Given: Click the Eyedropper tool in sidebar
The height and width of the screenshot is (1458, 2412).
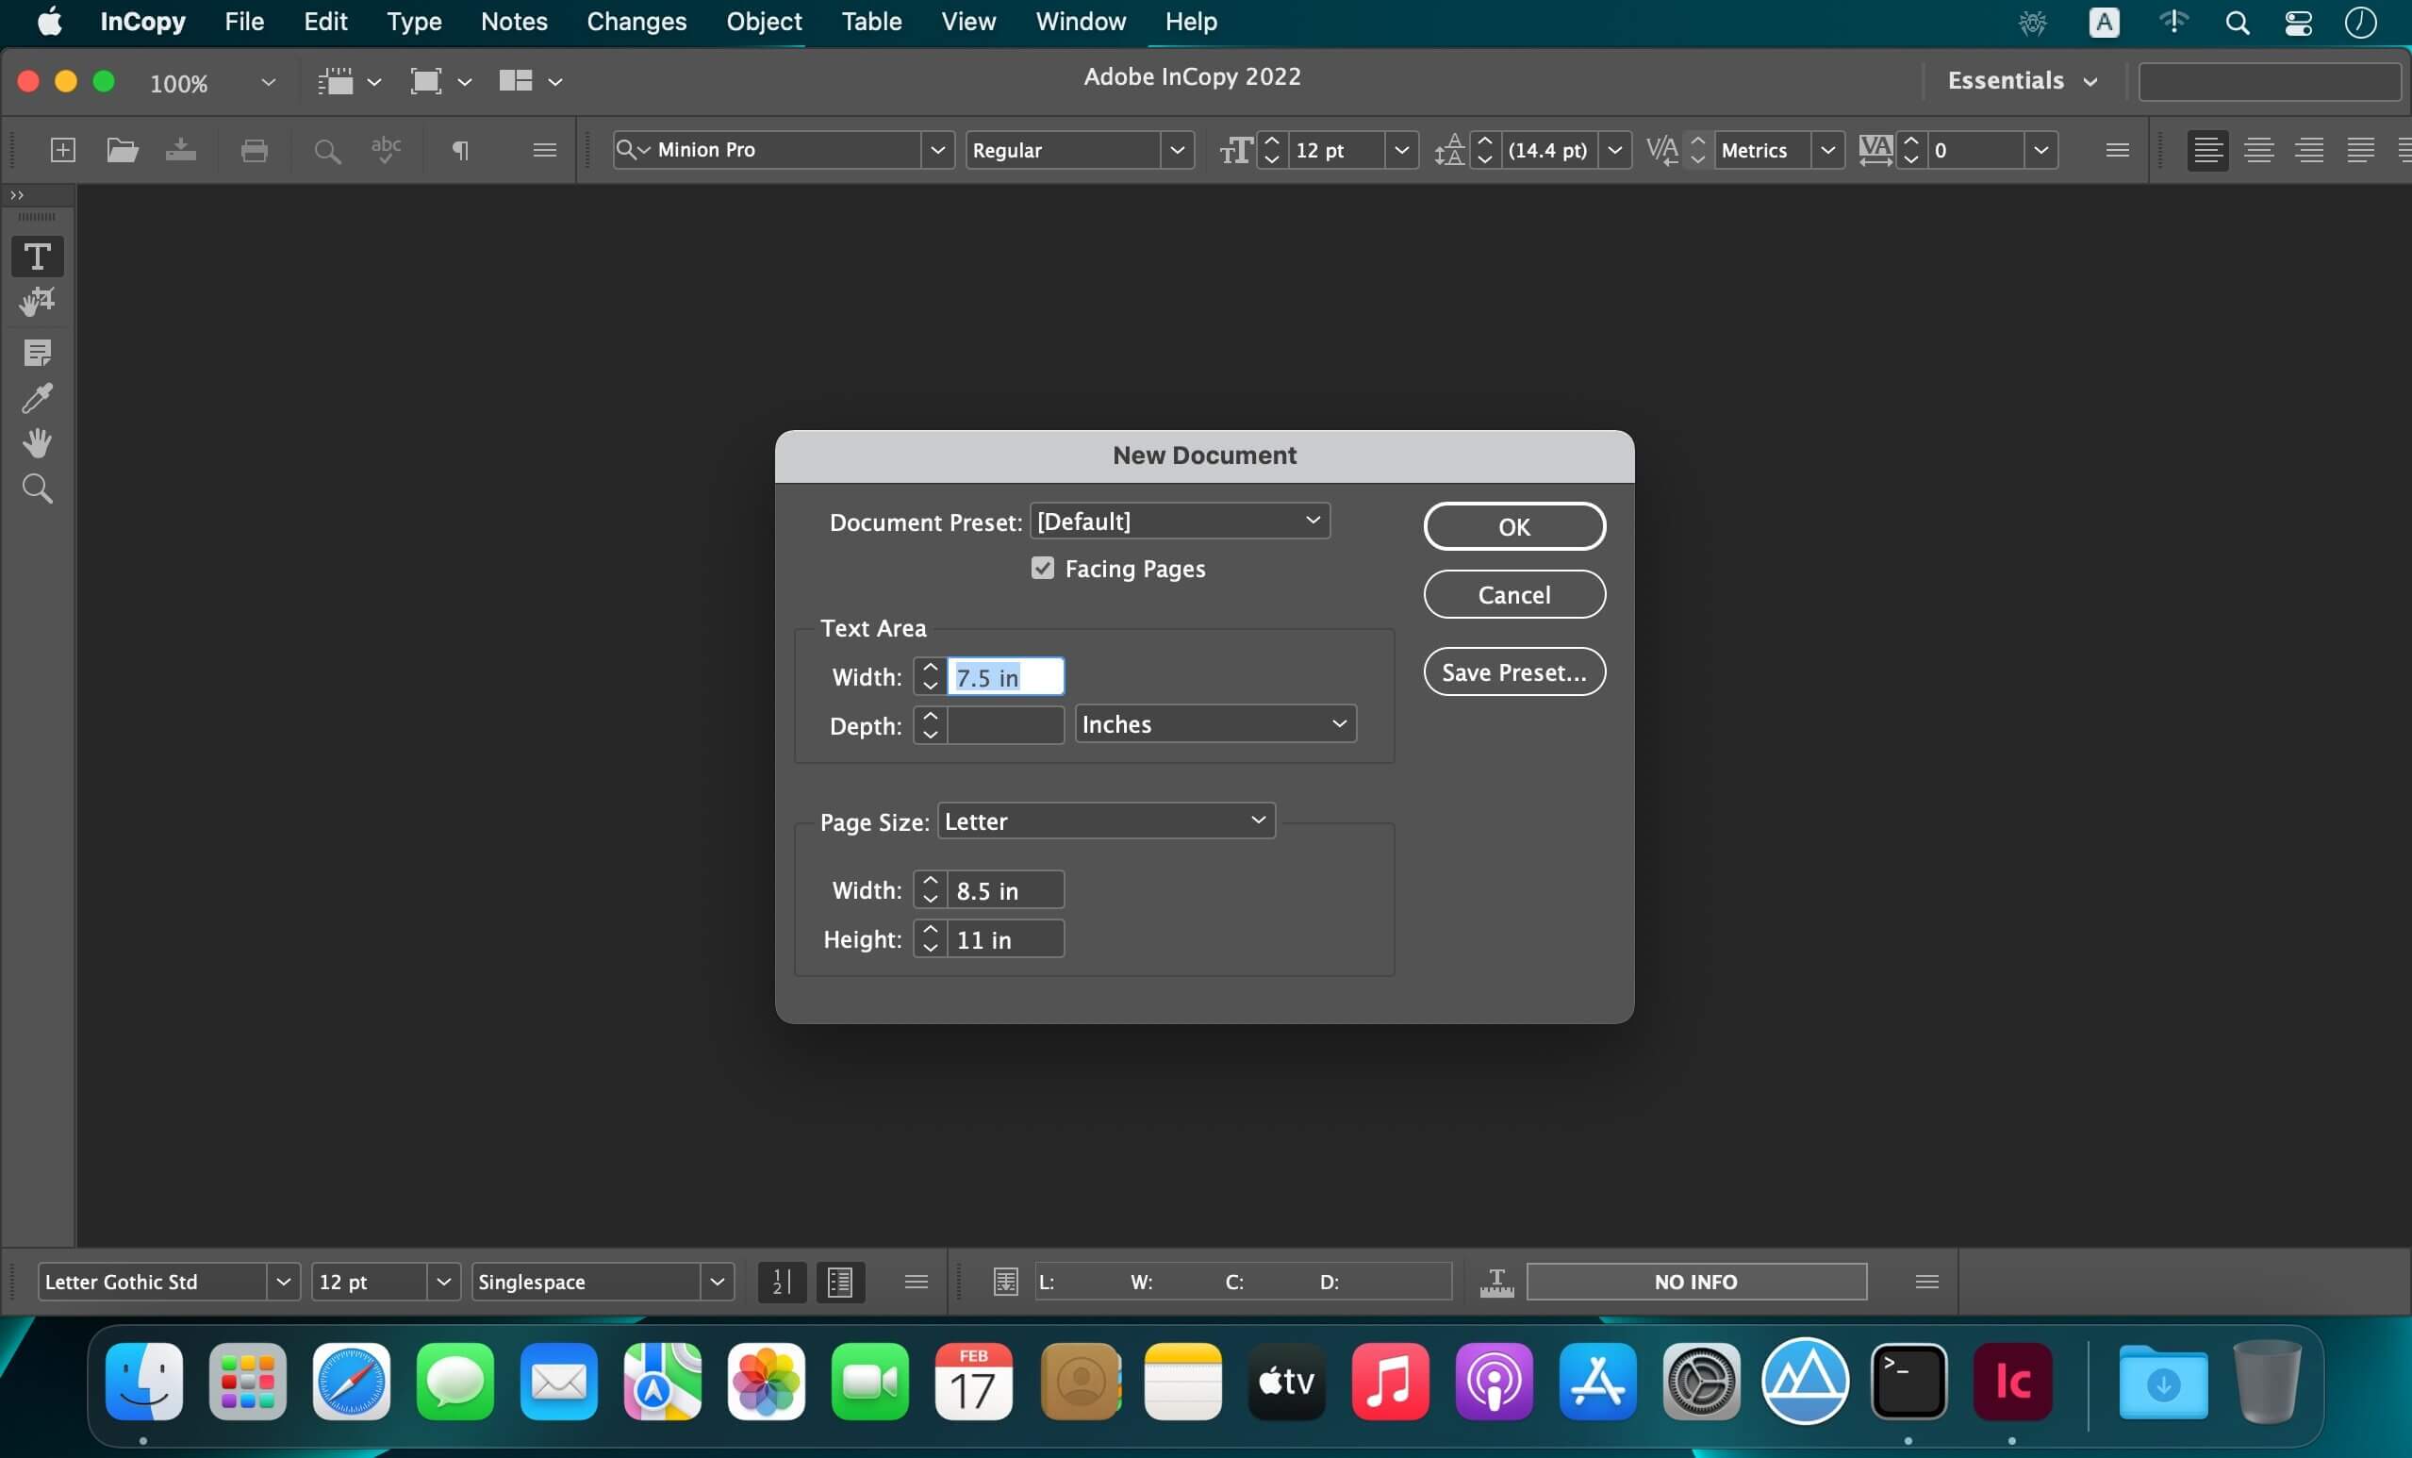Looking at the screenshot, I should [x=36, y=396].
